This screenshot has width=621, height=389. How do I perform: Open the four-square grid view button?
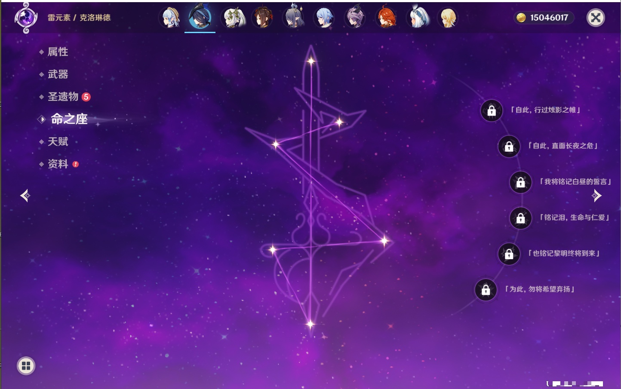click(x=26, y=366)
